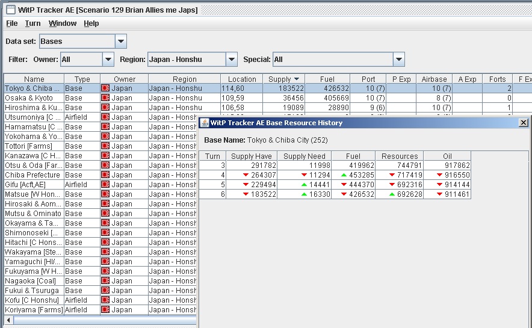
Task: Click the Owner column header
Action: [124, 79]
